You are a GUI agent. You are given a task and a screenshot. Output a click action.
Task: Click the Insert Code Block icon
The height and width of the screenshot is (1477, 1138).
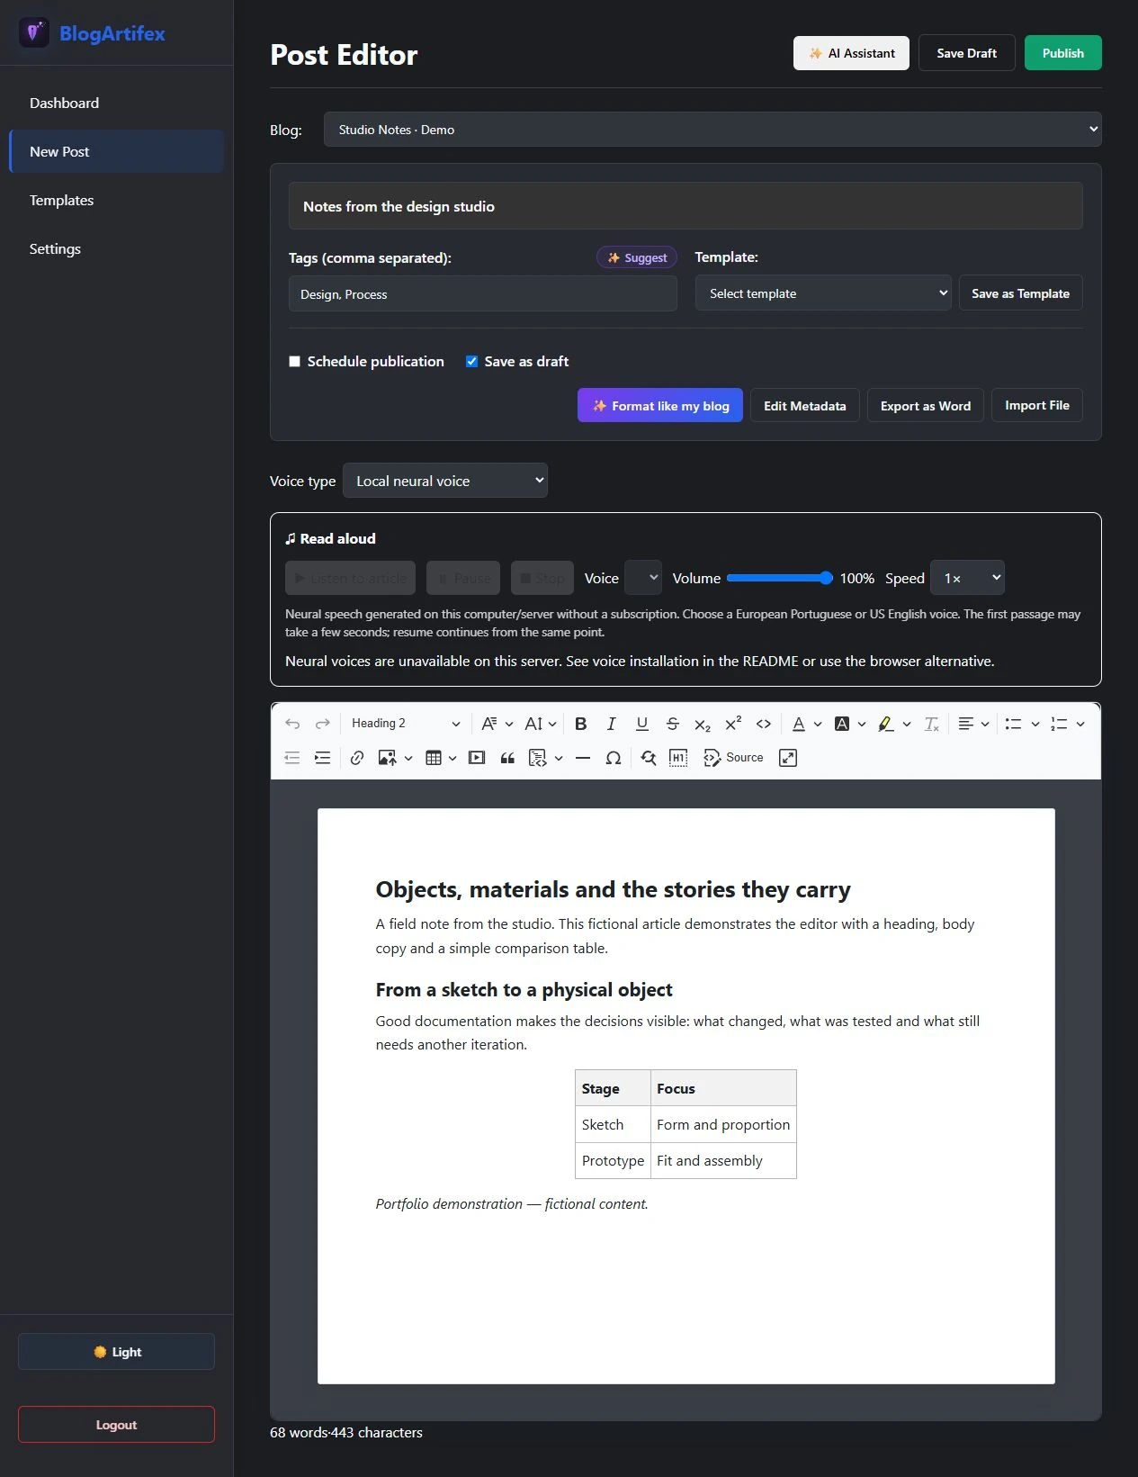pyautogui.click(x=538, y=758)
